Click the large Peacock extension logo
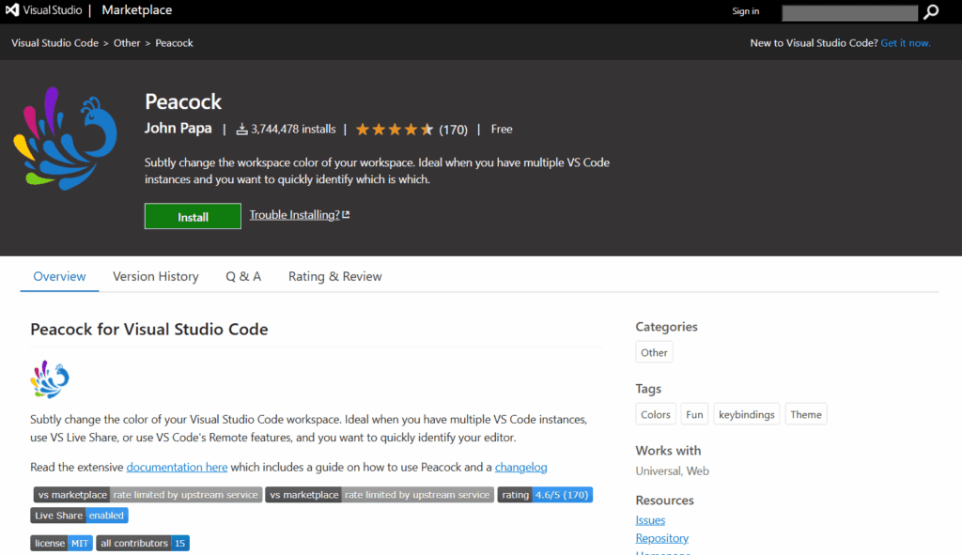Screen dimensions: 962x555 coord(65,138)
